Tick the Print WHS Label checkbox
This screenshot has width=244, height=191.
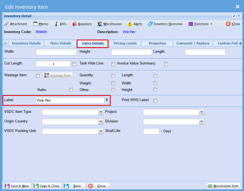click(155, 101)
